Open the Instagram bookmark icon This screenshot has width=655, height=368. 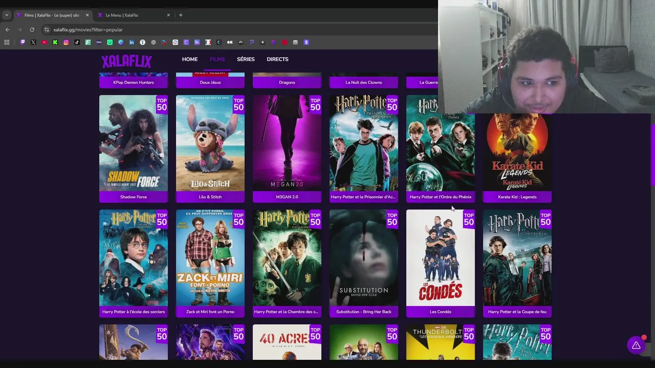click(66, 42)
